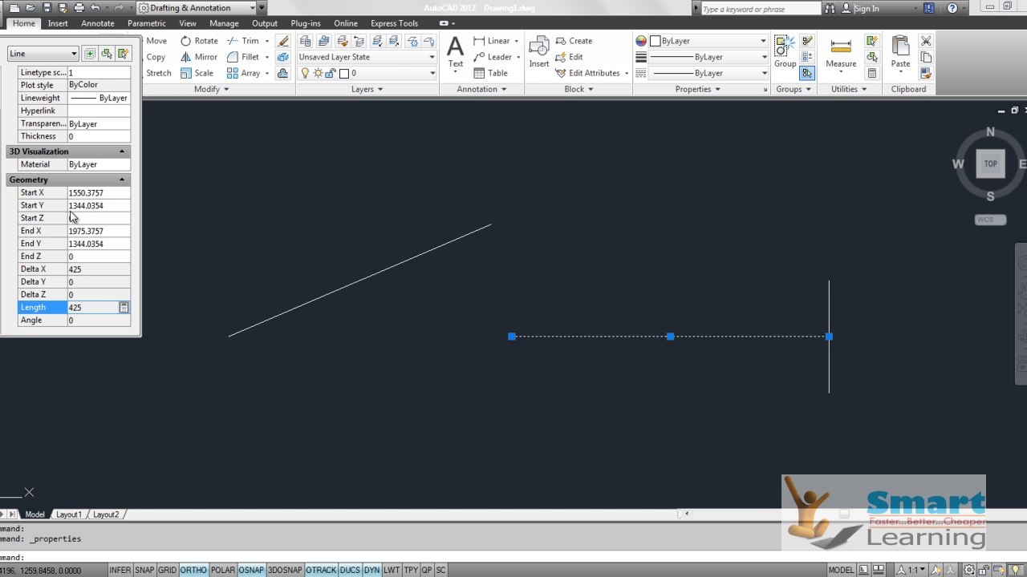Click the Group objects tool

click(785, 53)
